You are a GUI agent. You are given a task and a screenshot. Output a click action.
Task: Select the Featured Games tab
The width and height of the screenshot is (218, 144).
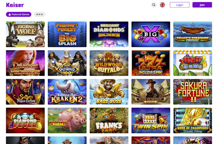19,14
